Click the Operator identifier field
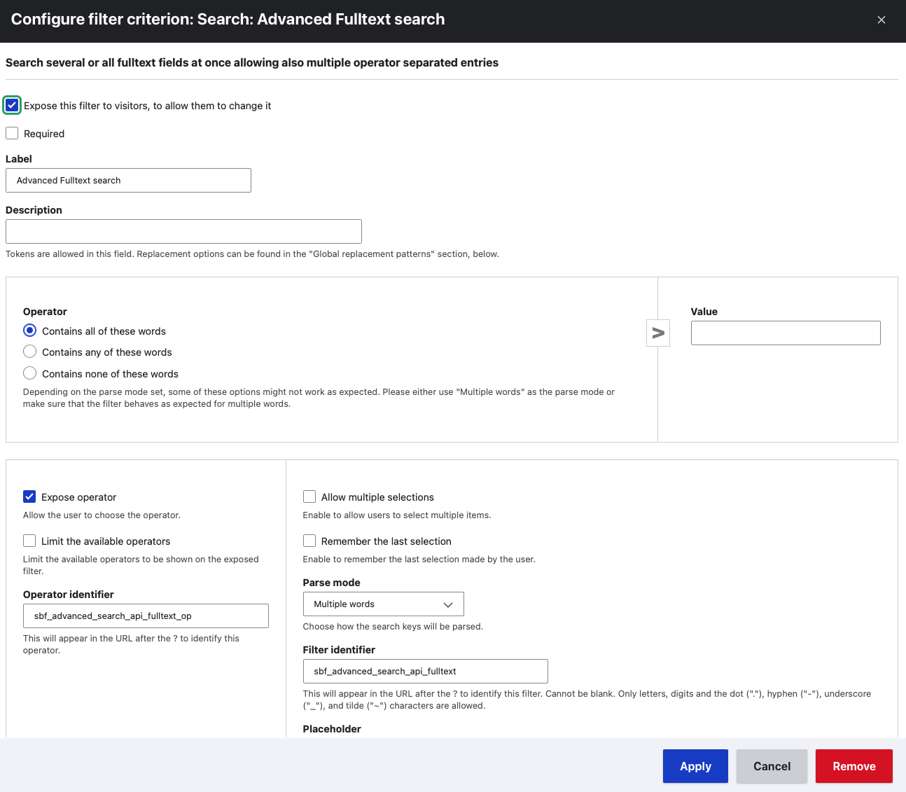 click(146, 616)
